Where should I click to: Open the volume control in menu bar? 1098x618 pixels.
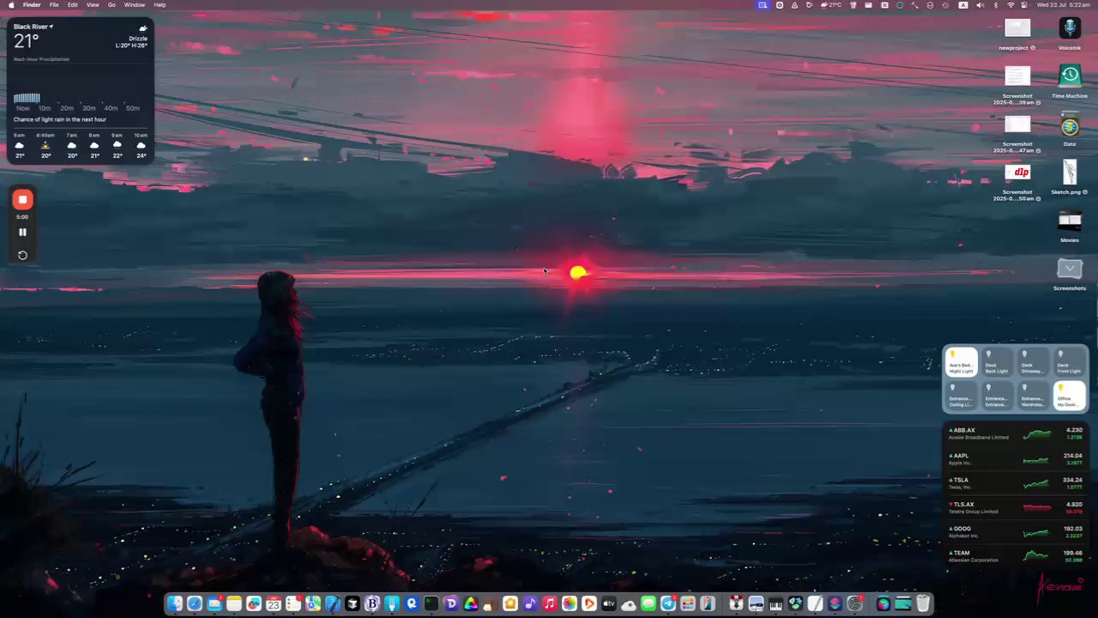click(980, 5)
